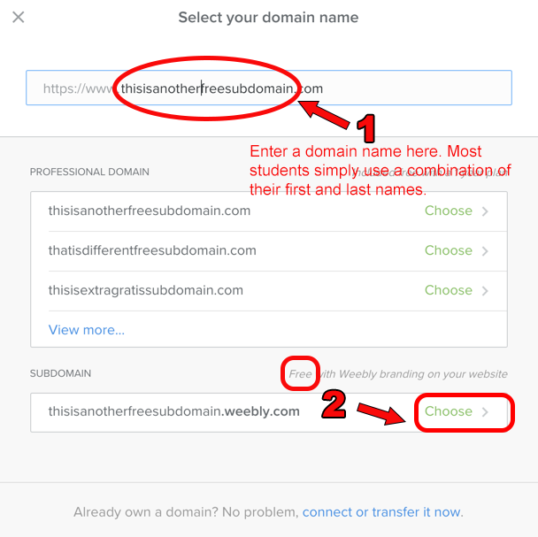The image size is (538, 537).
Task: Click the SUBDOMAIN section label
Action: pyautogui.click(x=60, y=374)
